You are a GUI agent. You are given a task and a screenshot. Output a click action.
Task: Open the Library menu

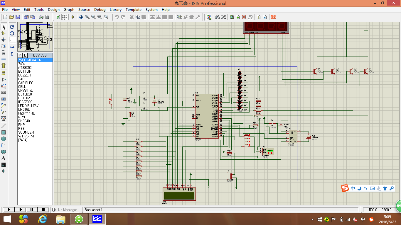click(115, 10)
